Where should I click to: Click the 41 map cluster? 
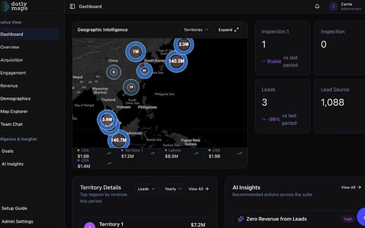point(144,71)
